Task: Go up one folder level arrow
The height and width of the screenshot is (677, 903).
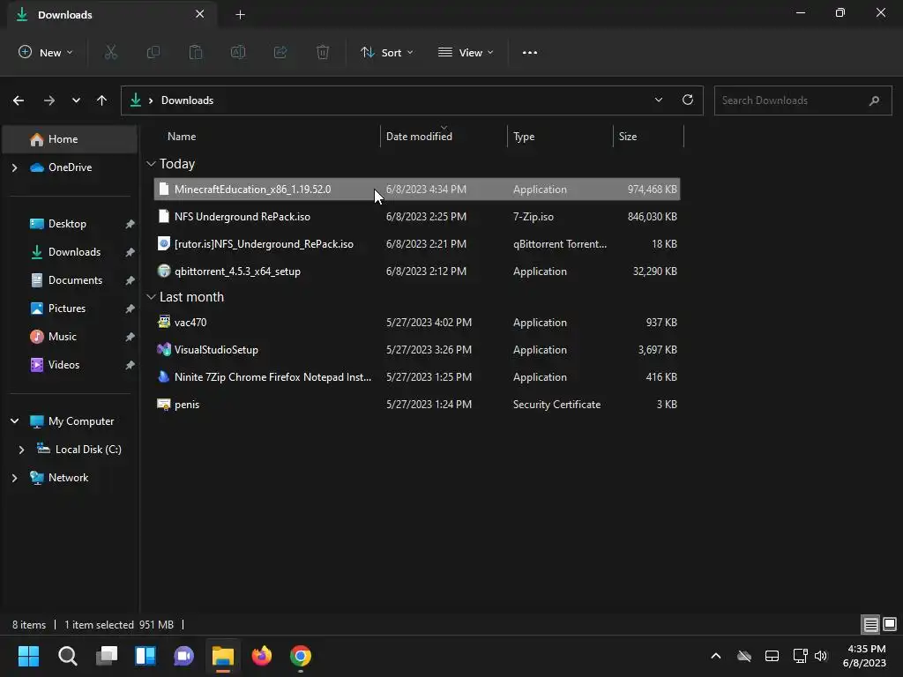Action: click(102, 100)
